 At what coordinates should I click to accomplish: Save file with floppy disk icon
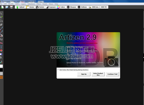(11, 7)
